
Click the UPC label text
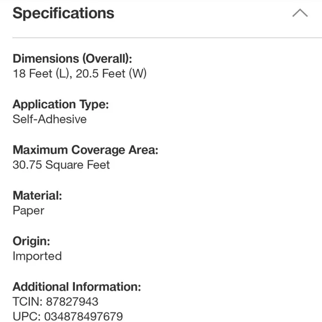point(27,316)
